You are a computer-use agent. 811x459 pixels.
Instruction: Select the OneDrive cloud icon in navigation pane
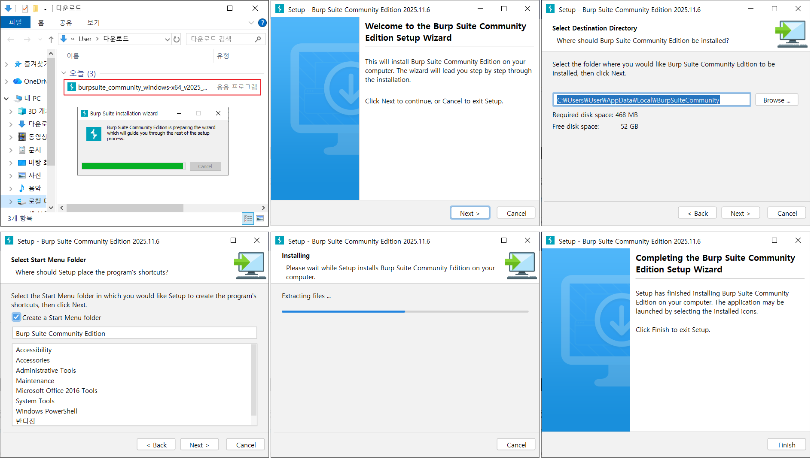tap(18, 81)
